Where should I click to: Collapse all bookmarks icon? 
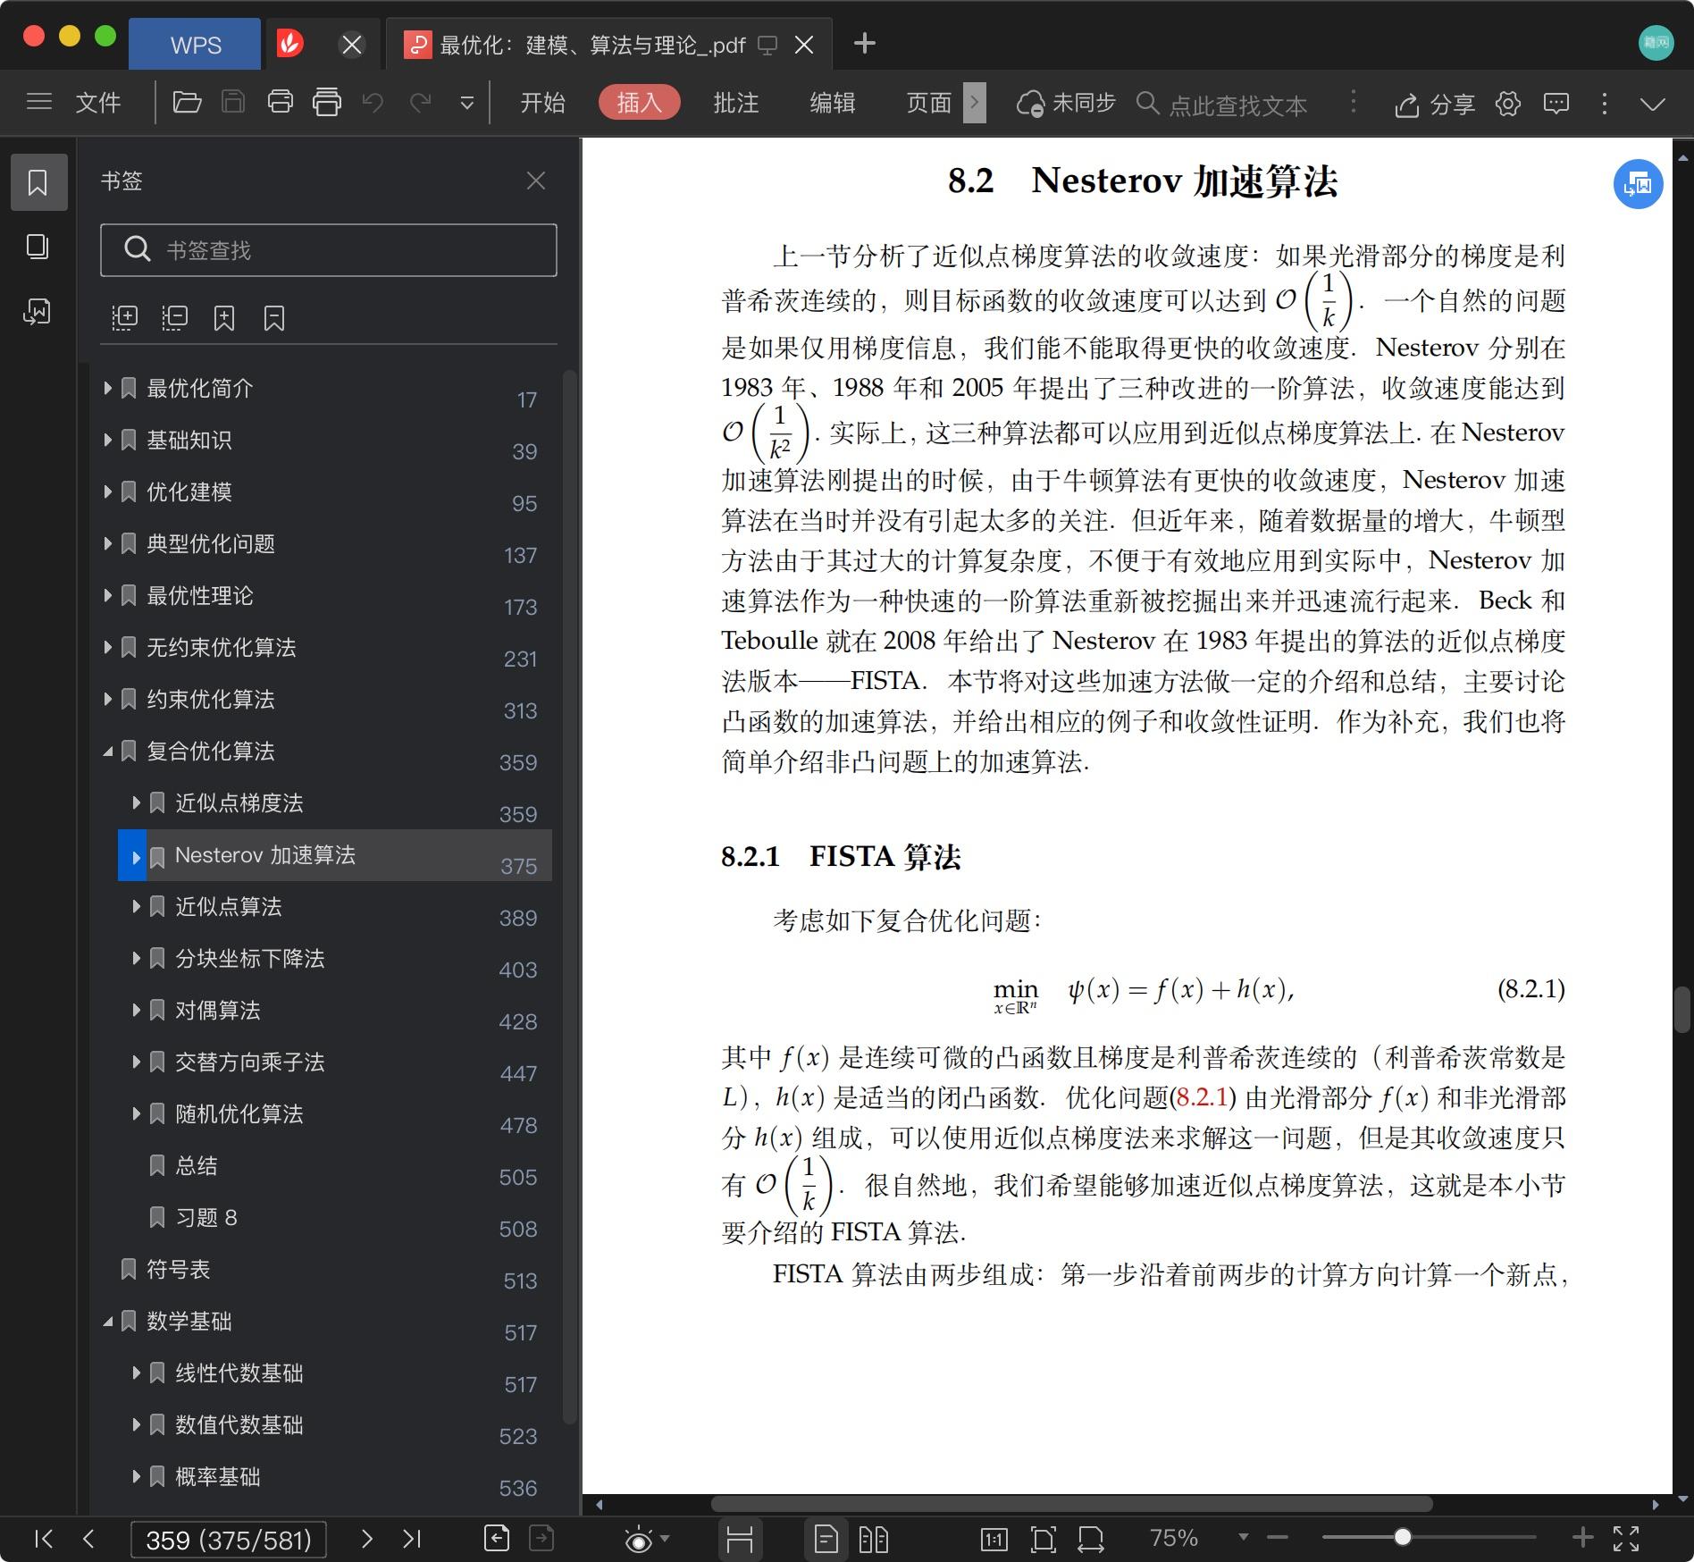click(x=174, y=318)
